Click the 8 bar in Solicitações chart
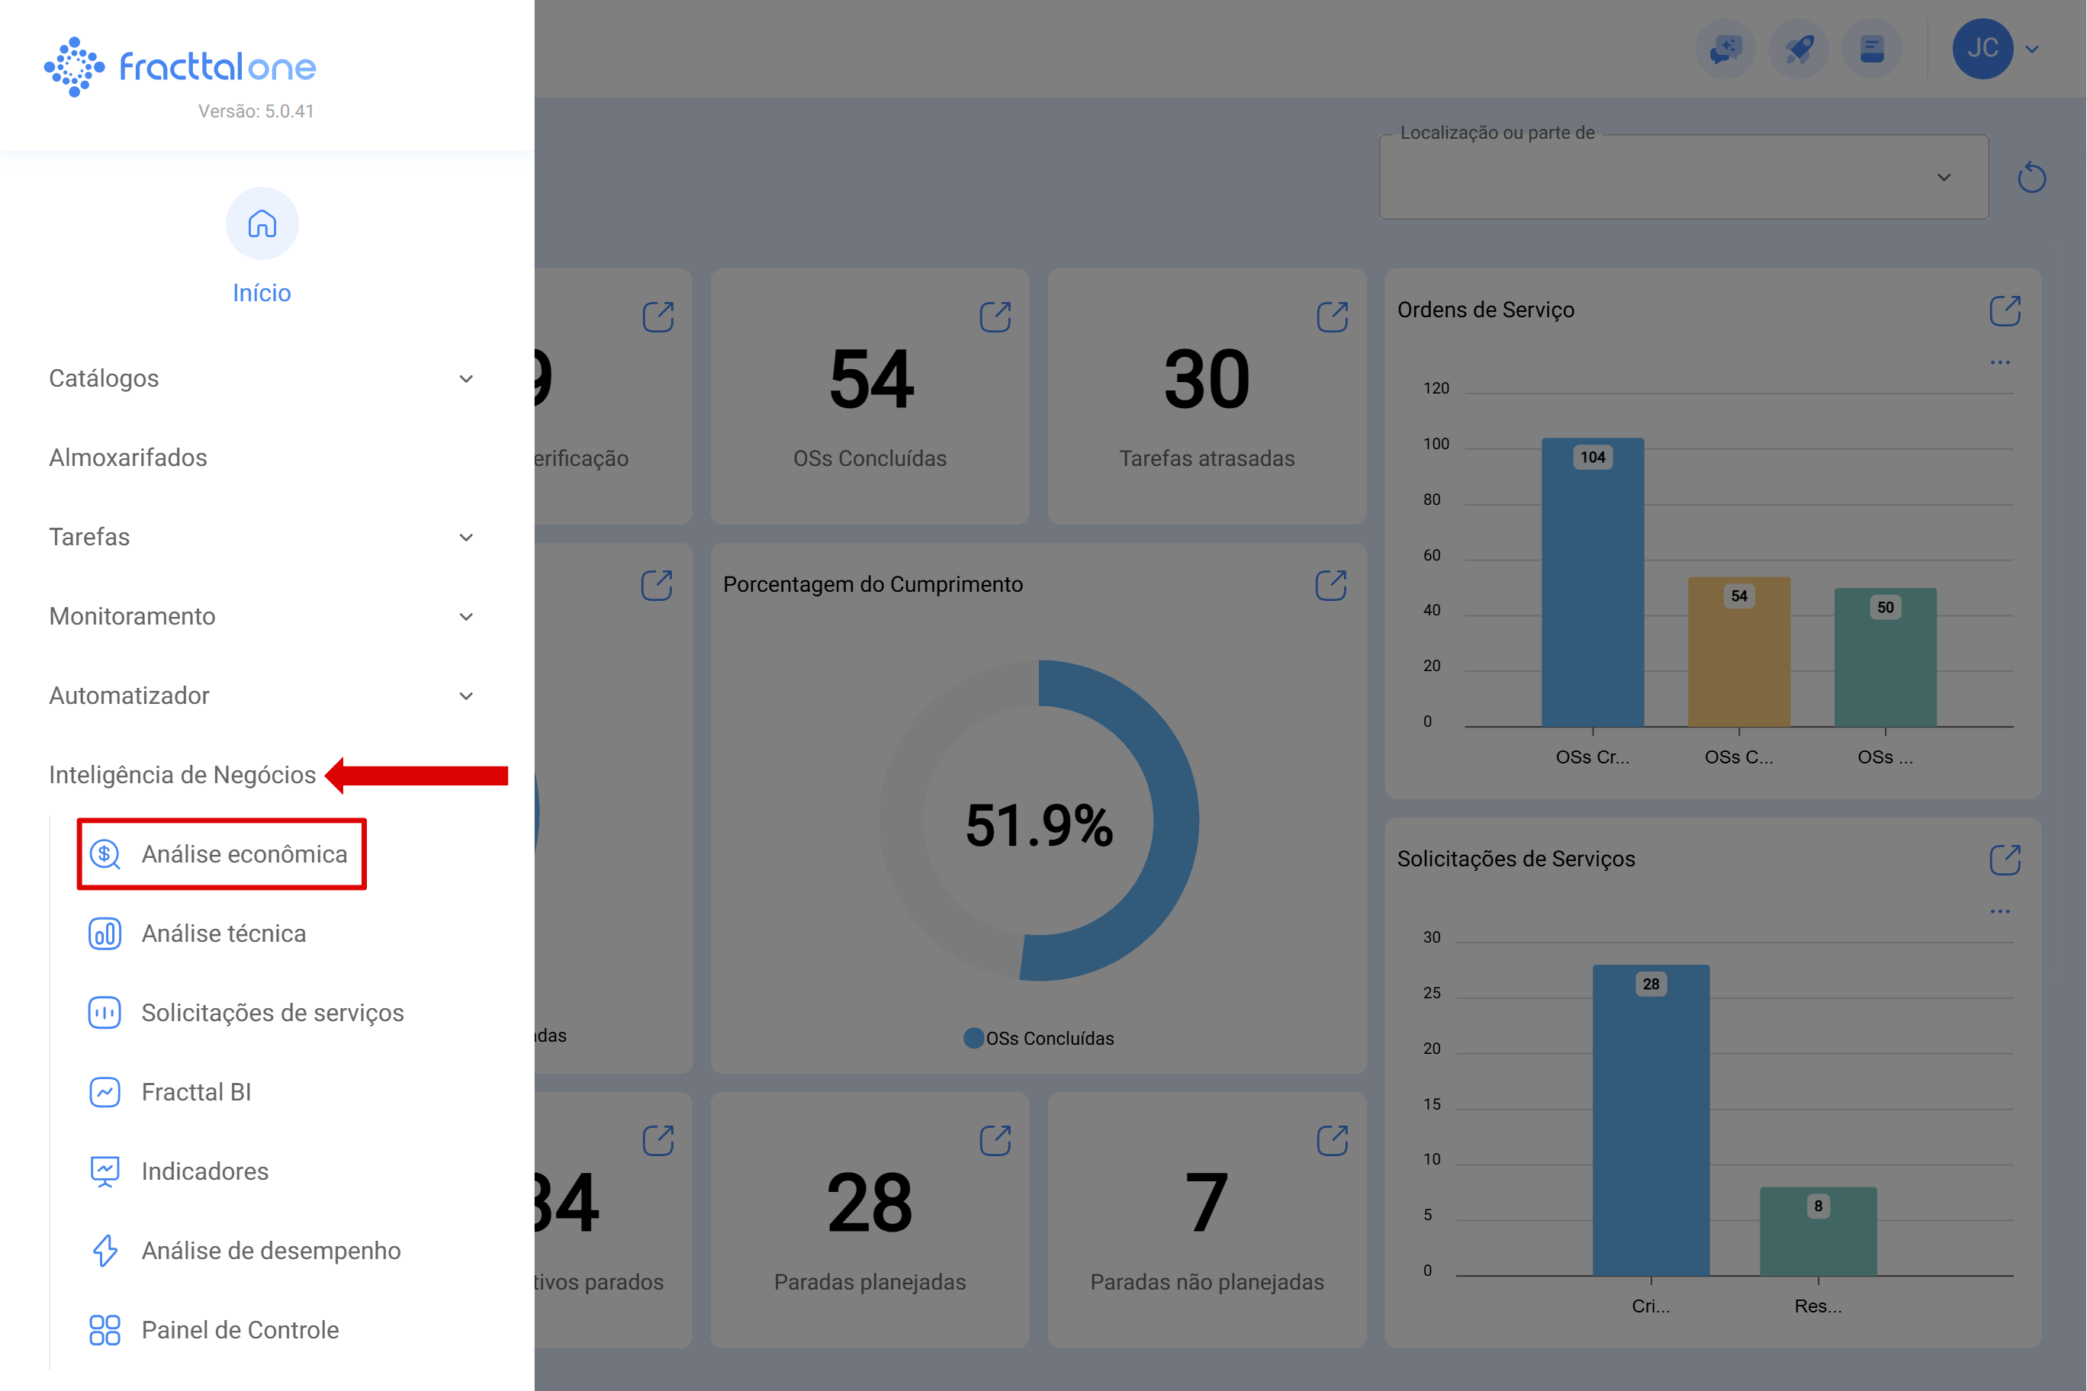This screenshot has height=1391, width=2087. (1818, 1232)
